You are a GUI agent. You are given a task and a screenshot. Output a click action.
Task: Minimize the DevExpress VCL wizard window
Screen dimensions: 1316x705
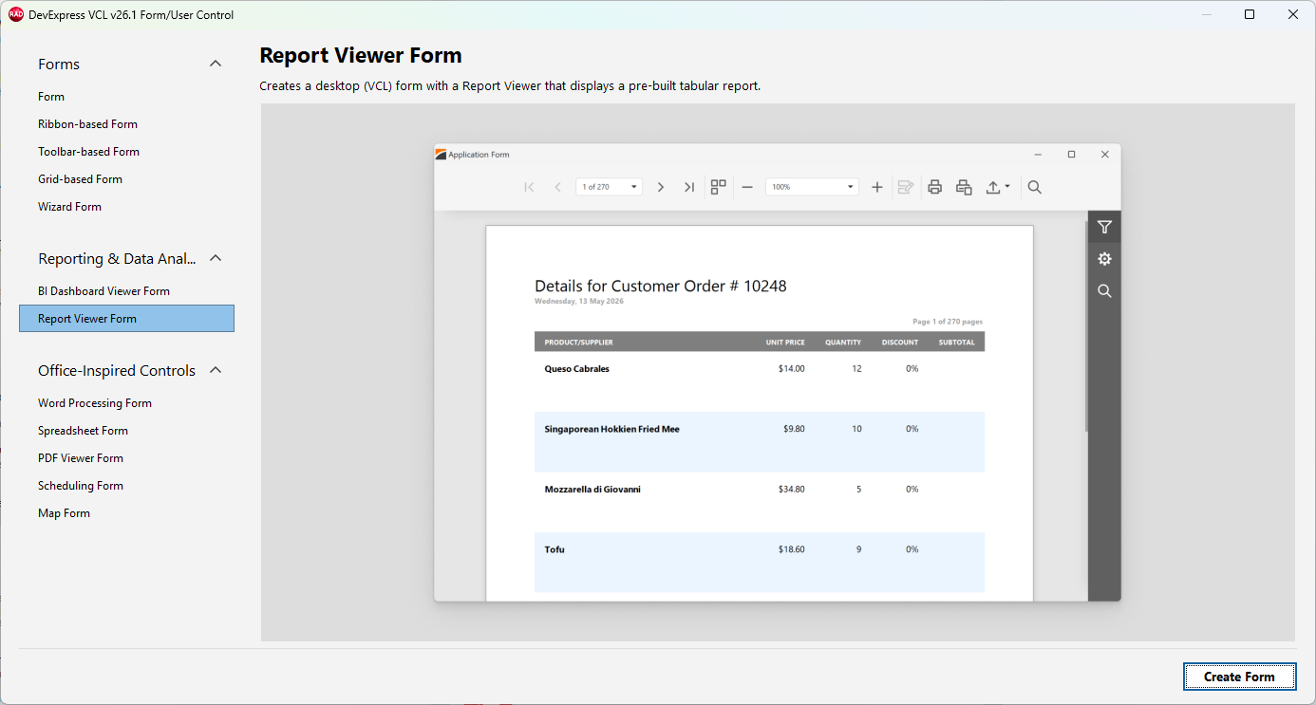pyautogui.click(x=1207, y=14)
